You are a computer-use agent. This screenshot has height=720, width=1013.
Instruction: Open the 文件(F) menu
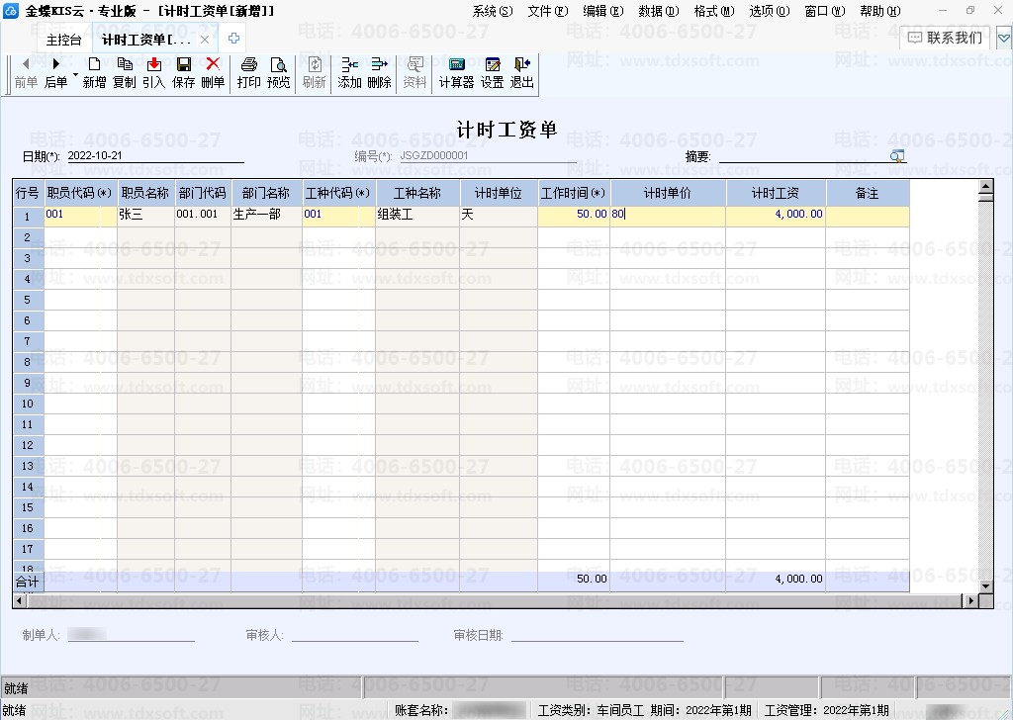[x=548, y=11]
